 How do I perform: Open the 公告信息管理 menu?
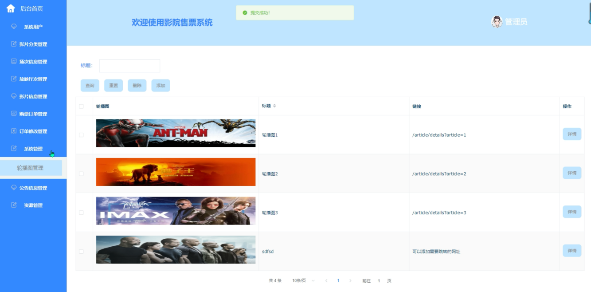pyautogui.click(x=33, y=188)
